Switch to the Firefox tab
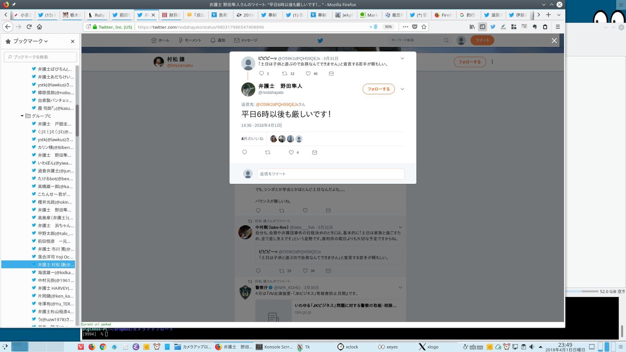The height and width of the screenshot is (352, 626). [x=443, y=15]
